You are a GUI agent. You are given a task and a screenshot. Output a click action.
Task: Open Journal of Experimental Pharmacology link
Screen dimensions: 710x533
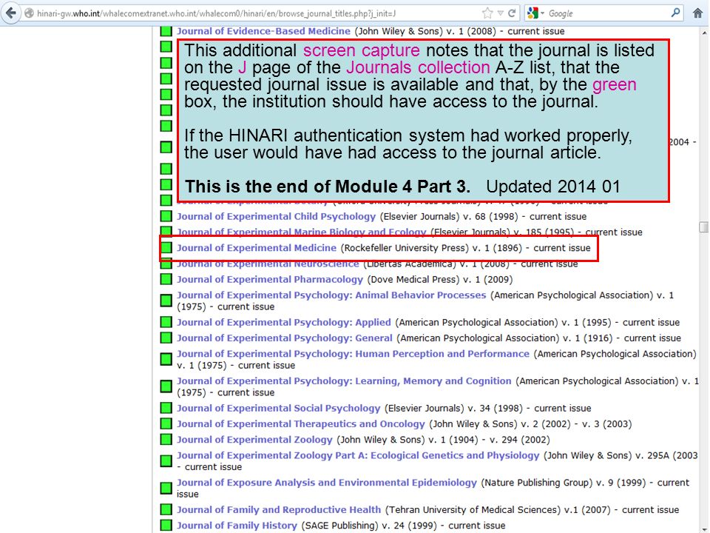click(270, 279)
